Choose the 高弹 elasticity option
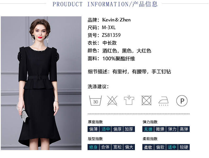209x158 pixels. 184,129
